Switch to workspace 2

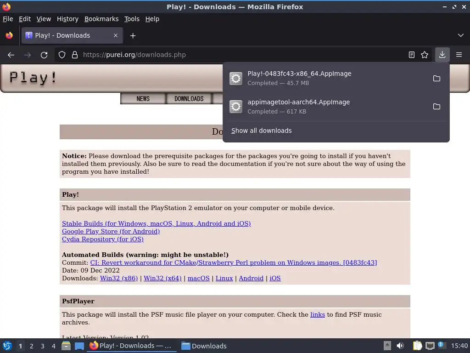[32, 346]
